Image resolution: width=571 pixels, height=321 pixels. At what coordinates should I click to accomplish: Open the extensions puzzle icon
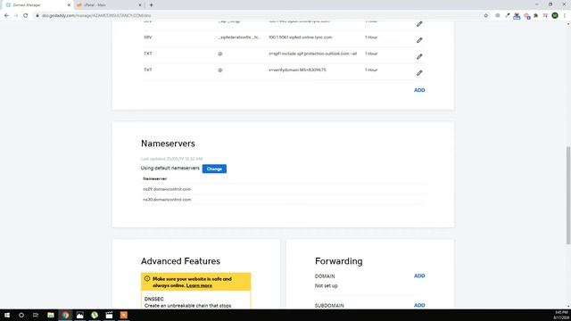click(x=535, y=16)
